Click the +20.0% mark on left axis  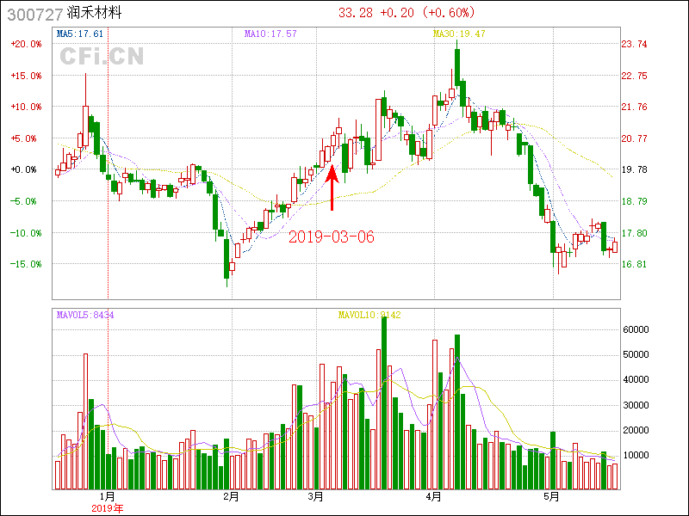coord(25,44)
